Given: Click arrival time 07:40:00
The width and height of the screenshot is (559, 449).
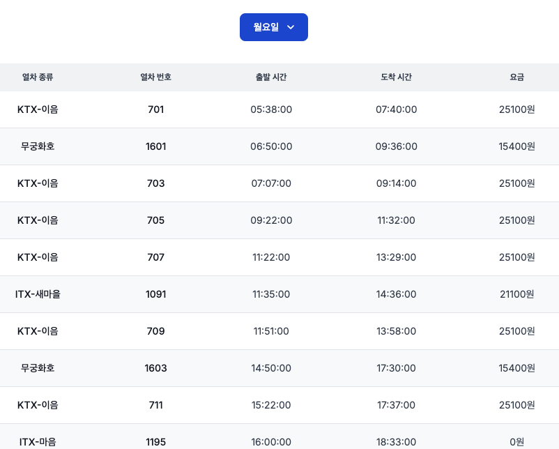Looking at the screenshot, I should [396, 109].
